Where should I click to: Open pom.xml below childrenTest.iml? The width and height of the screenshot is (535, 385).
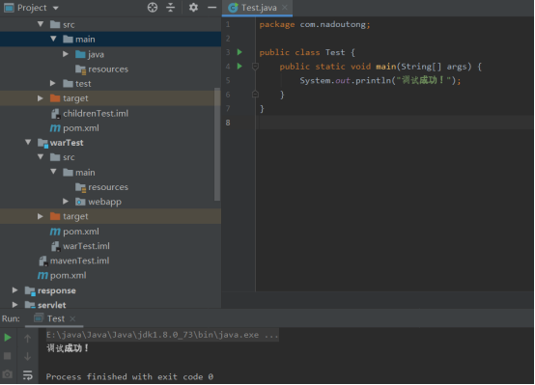[x=74, y=128]
